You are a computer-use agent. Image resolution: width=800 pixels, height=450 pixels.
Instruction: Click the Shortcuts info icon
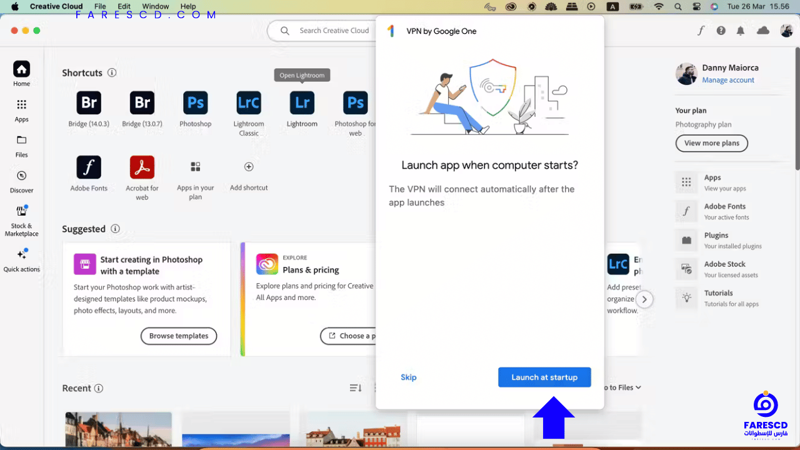click(112, 72)
